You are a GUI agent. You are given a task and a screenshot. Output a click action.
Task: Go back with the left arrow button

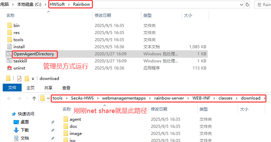9,98
